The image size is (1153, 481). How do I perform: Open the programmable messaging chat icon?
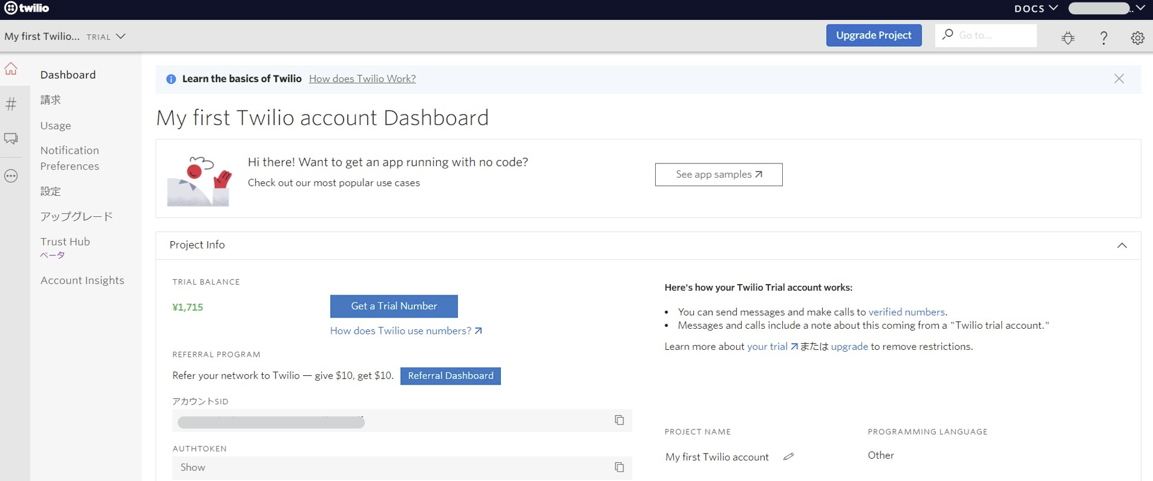[x=11, y=139]
